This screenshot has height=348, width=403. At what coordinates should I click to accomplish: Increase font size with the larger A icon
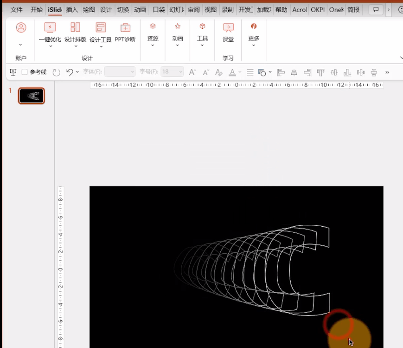point(192,72)
